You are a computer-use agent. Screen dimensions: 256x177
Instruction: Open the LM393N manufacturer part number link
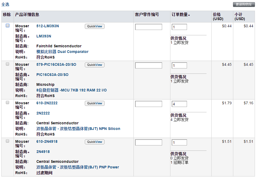coord(44,36)
